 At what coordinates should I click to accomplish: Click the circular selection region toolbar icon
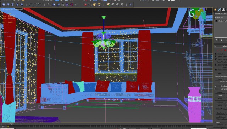31,5
